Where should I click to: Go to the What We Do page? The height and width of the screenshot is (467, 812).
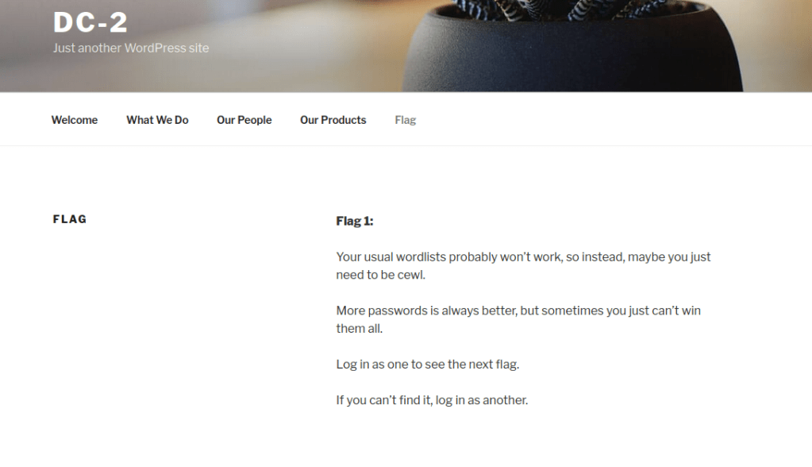[x=157, y=120]
